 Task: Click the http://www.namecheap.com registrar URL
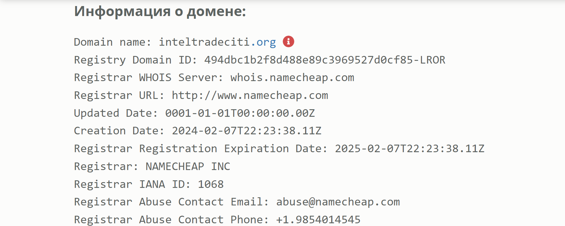click(x=250, y=95)
